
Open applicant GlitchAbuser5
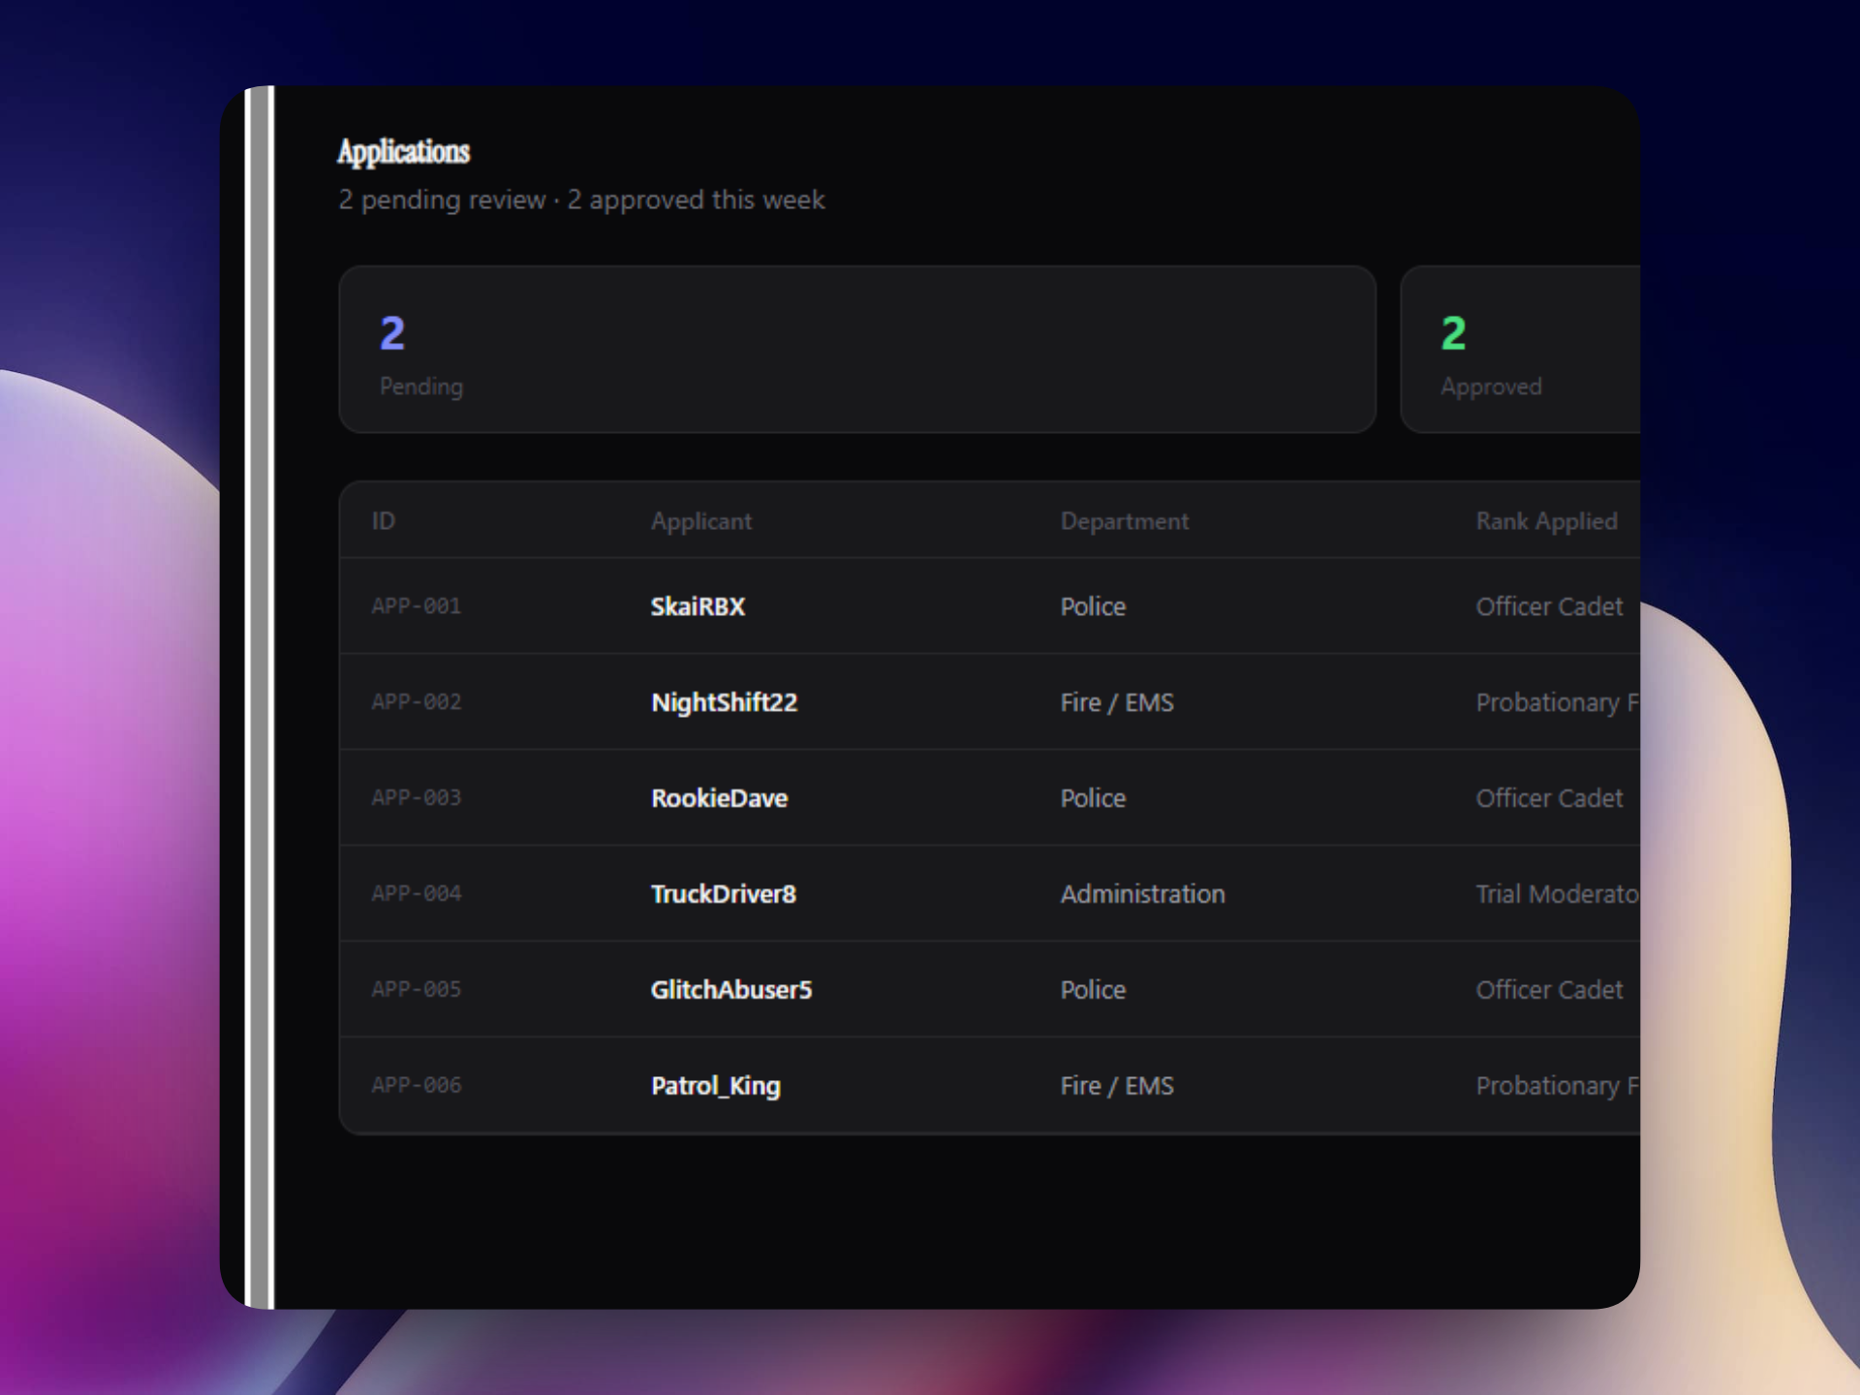pos(731,989)
